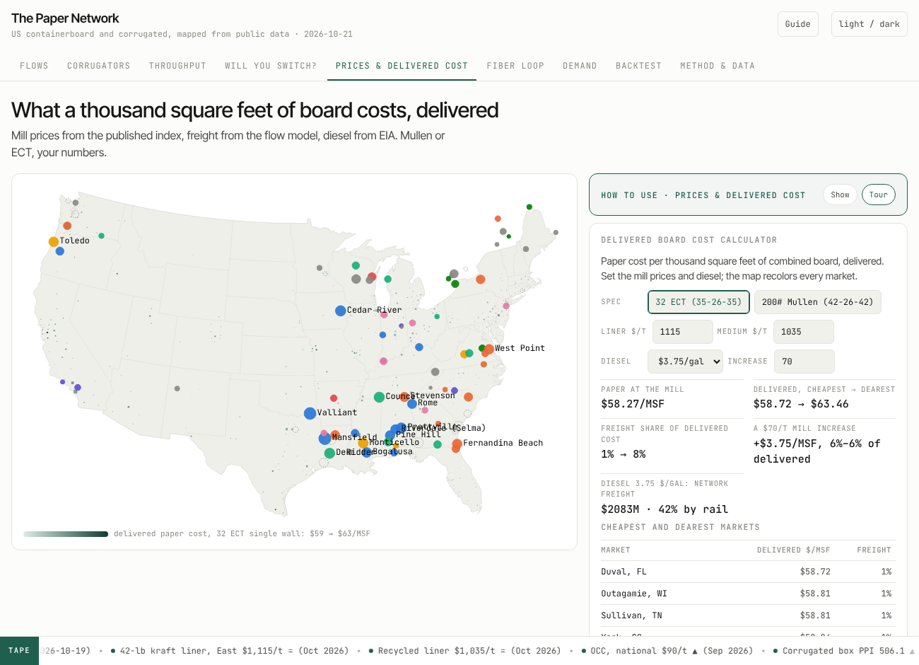Open the diesel price dropdown
The height and width of the screenshot is (665, 919).
pyautogui.click(x=685, y=362)
